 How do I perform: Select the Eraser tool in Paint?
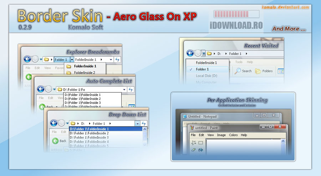(193, 150)
